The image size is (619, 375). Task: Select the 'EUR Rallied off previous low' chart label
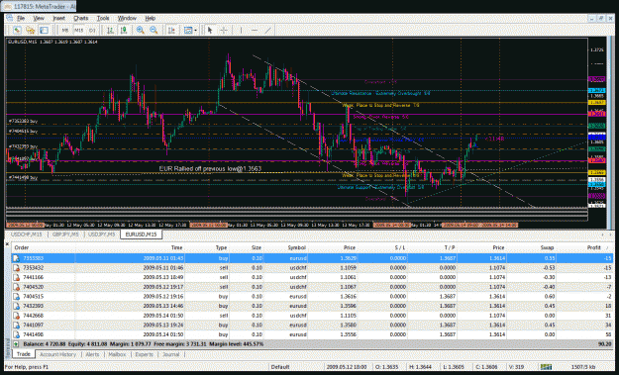210,169
